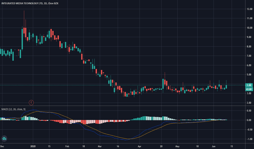Image resolution: width=254 pixels, height=149 pixels.
Task: Click the 12.00 price axis label
Action: (249, 9)
